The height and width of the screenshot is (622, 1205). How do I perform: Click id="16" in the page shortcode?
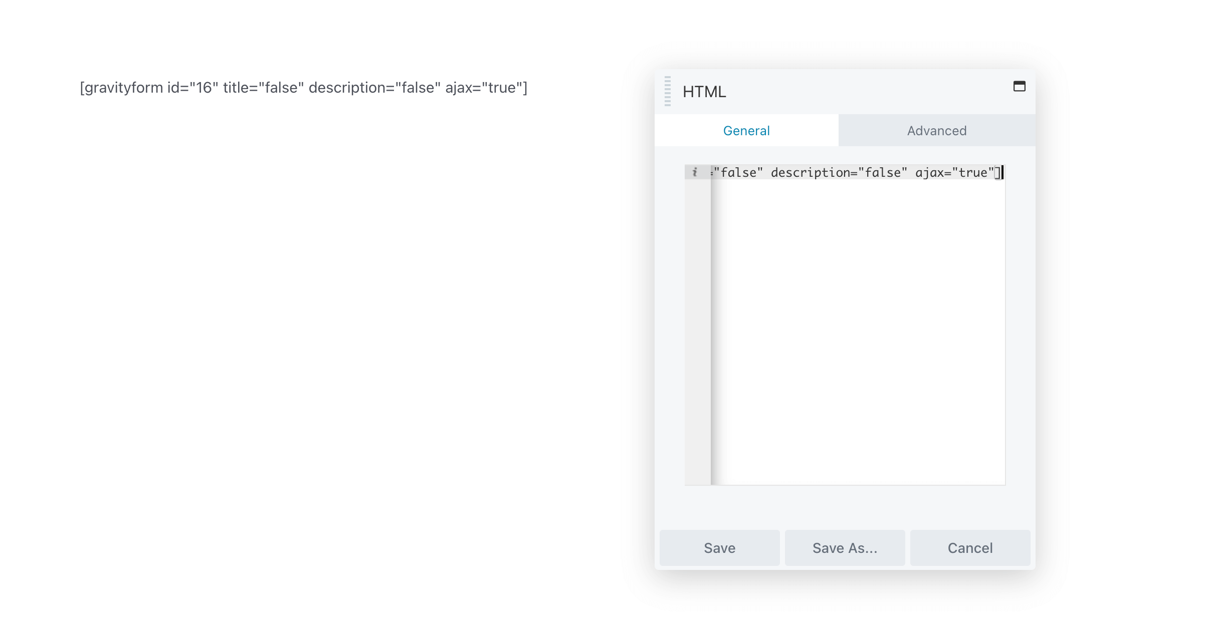pos(193,88)
